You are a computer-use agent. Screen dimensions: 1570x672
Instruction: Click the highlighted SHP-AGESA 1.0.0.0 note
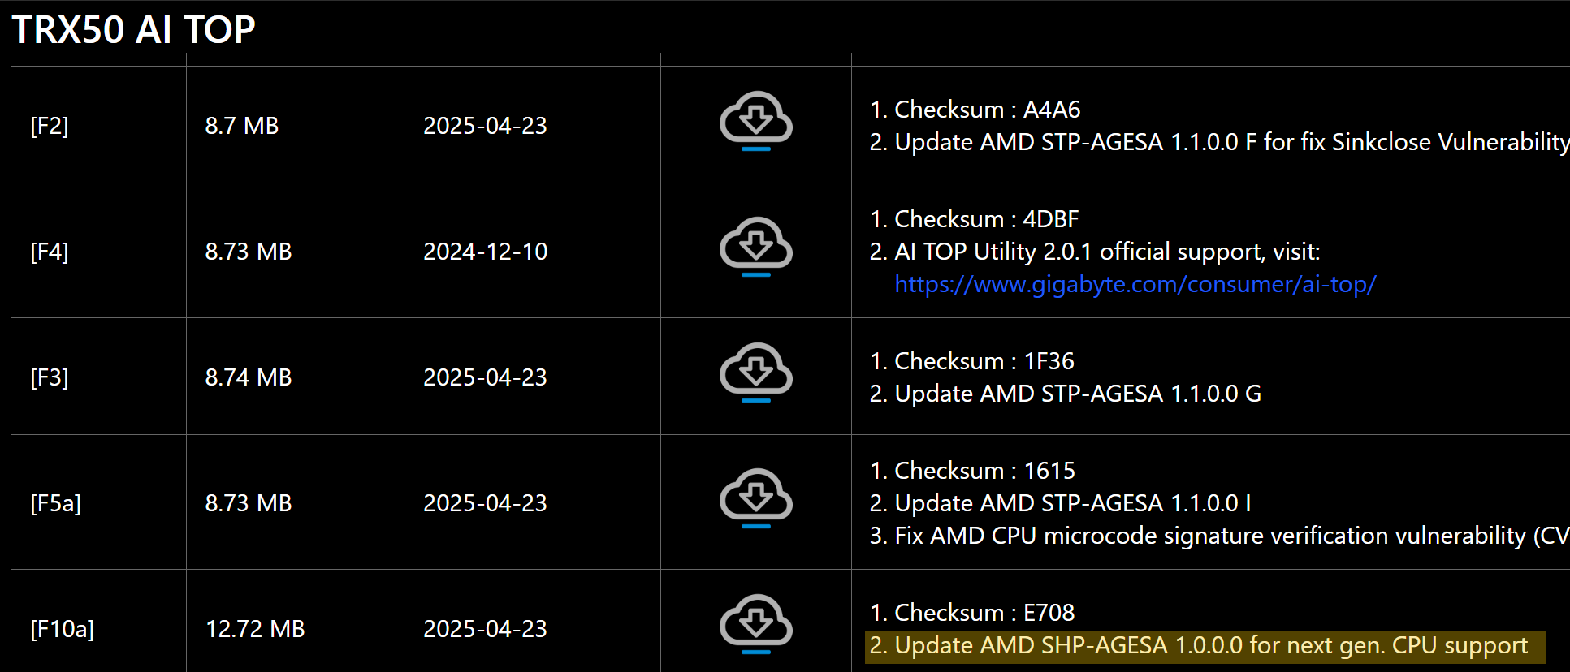click(1198, 646)
